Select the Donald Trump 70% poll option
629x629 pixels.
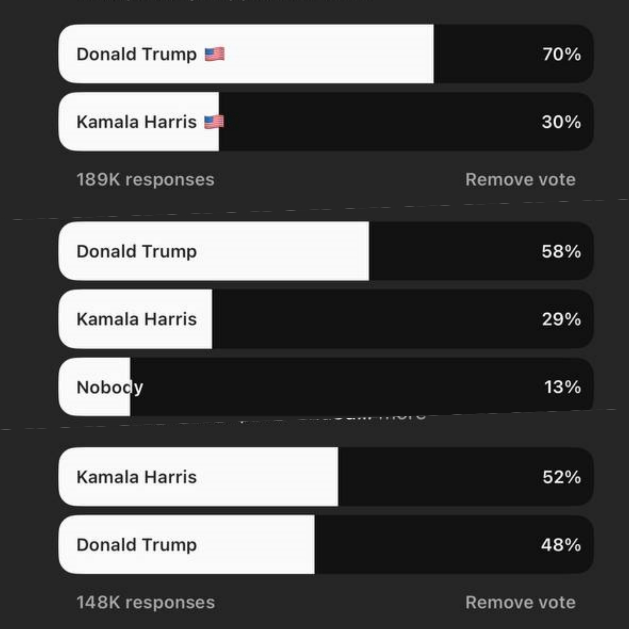pos(326,54)
